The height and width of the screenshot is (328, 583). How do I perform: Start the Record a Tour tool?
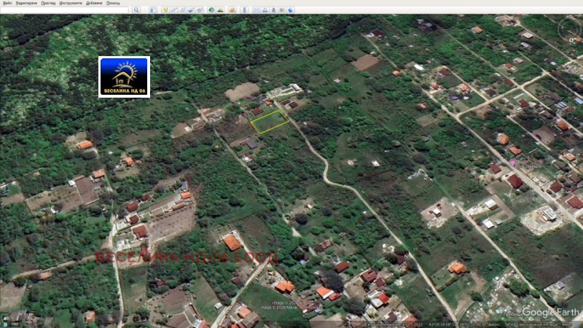tap(200, 10)
